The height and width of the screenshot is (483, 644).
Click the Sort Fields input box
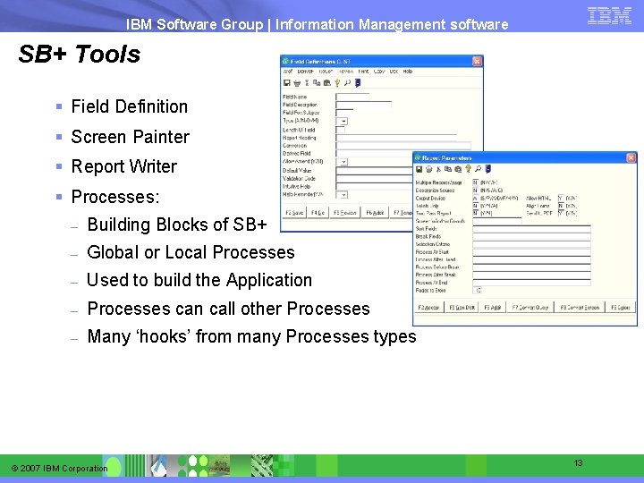tap(531, 229)
